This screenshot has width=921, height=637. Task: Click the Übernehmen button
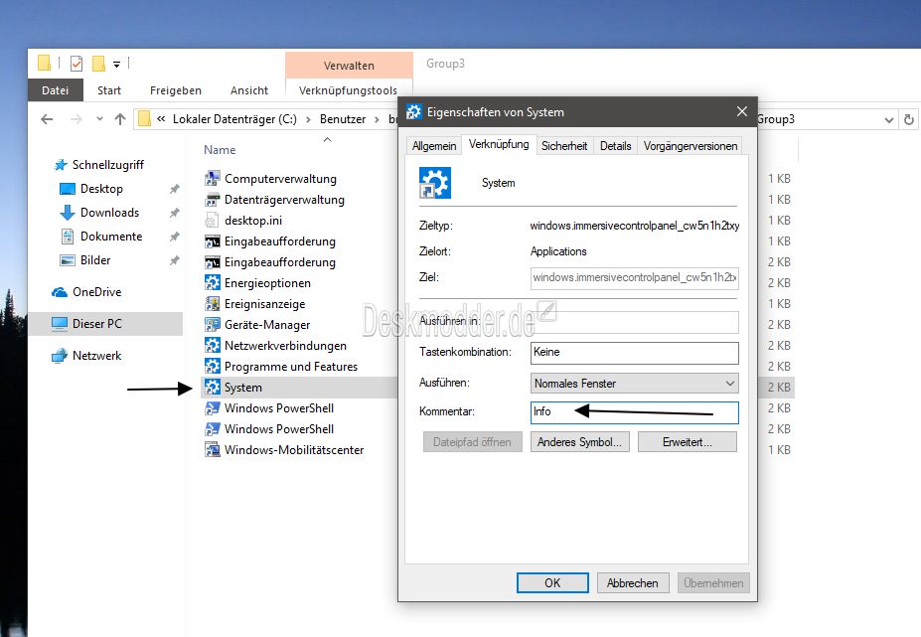tap(713, 583)
